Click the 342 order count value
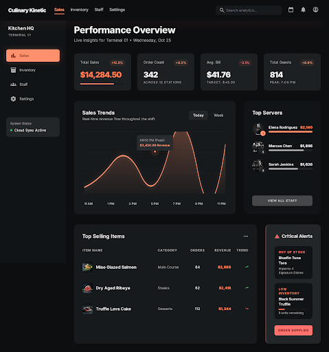The width and height of the screenshot is (329, 352). pos(150,75)
